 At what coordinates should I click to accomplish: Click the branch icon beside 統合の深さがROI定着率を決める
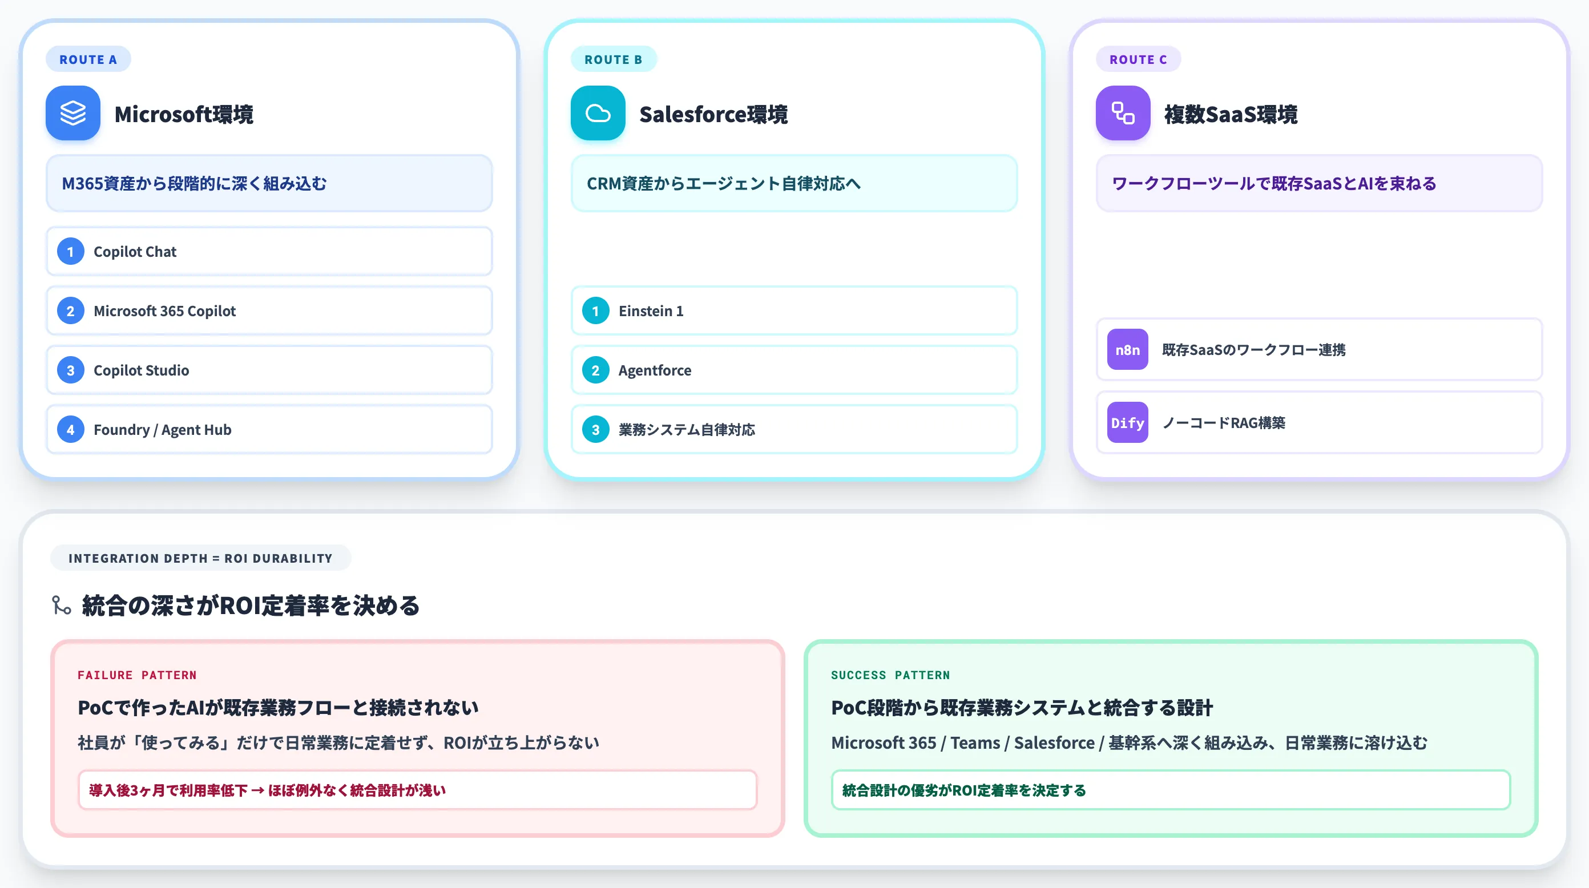click(62, 606)
